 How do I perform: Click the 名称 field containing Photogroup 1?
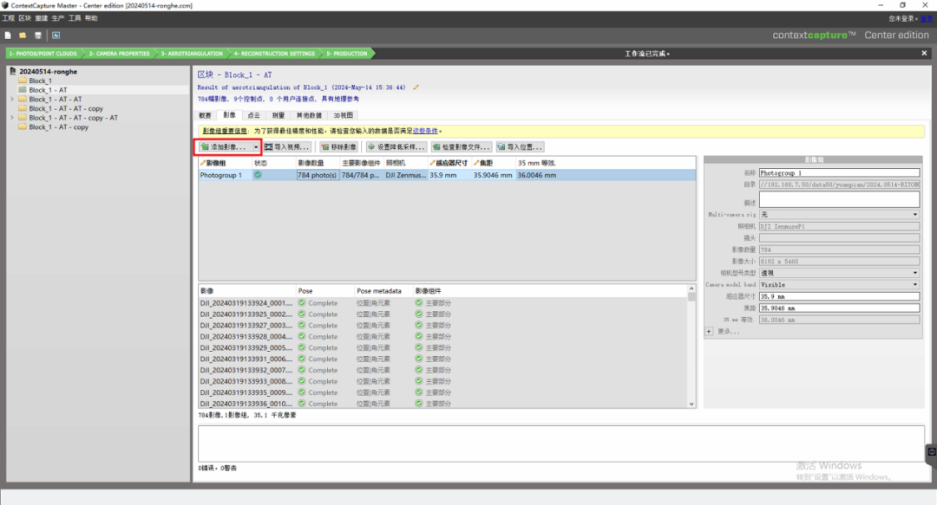click(x=839, y=173)
